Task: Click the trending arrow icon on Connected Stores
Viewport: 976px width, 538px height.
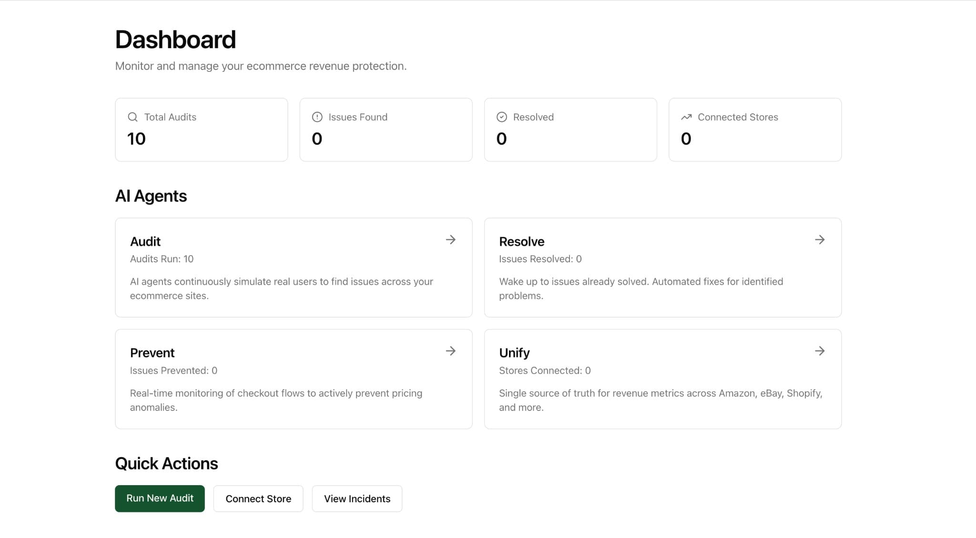Action: coord(686,117)
